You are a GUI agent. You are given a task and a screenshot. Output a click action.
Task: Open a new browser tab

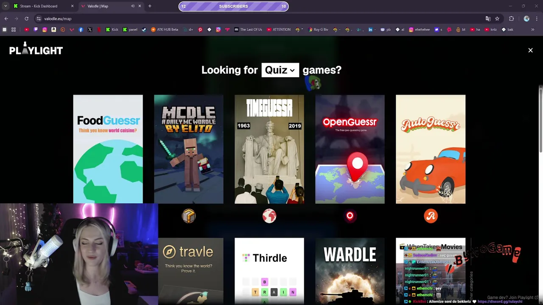[x=150, y=6]
